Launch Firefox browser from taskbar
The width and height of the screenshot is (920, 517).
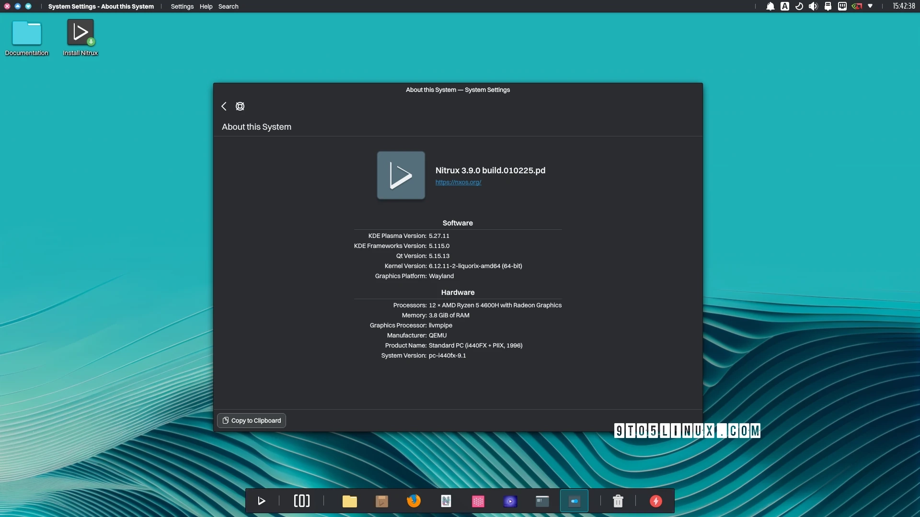coord(413,501)
